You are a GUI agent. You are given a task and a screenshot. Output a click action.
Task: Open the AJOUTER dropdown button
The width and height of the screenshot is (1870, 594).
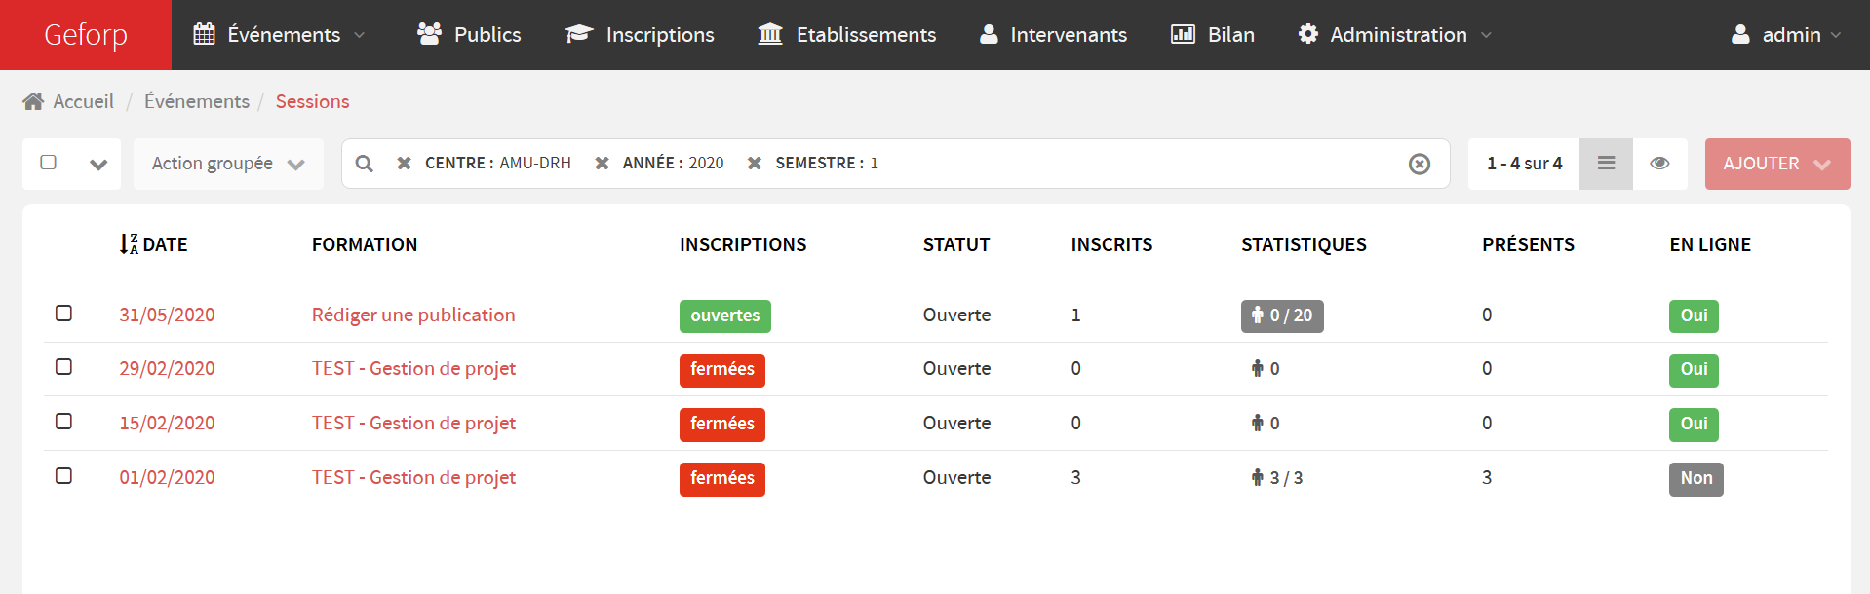pyautogui.click(x=1776, y=164)
